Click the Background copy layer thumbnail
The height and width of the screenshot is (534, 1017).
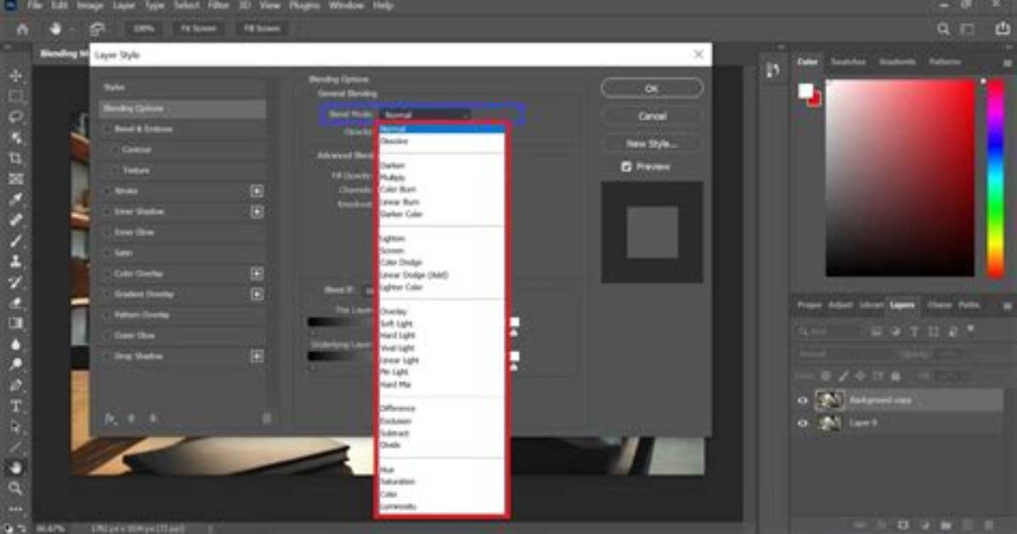click(829, 400)
